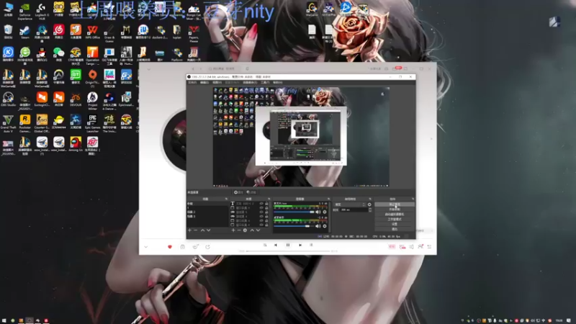
Task: Open Help menu (帮助) in OBS menu bar
Action: [x=277, y=83]
